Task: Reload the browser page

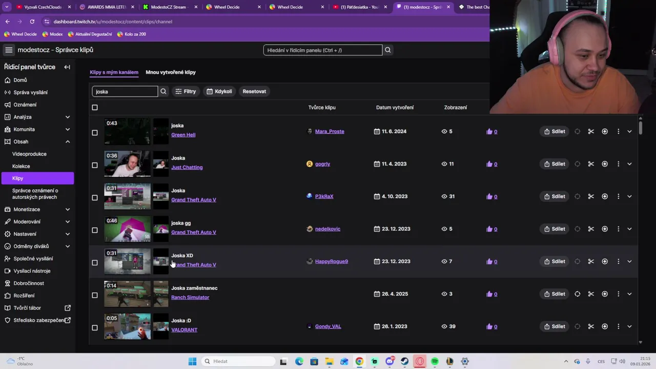Action: coord(32,22)
